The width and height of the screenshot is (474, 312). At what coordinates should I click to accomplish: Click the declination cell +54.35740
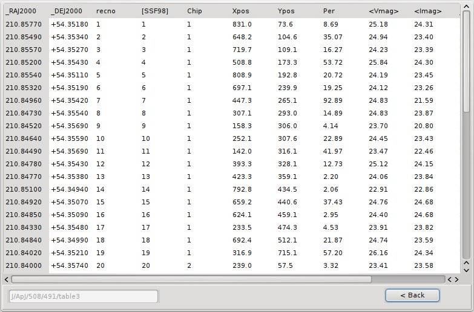[70, 265]
